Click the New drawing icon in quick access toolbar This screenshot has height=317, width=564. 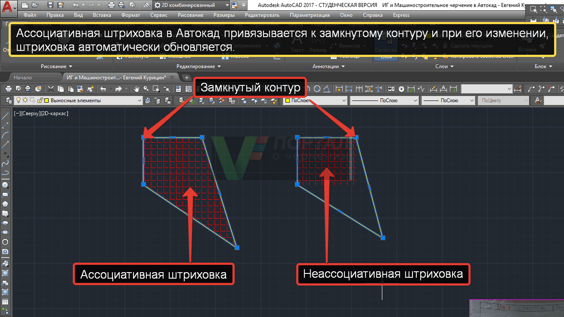point(24,5)
